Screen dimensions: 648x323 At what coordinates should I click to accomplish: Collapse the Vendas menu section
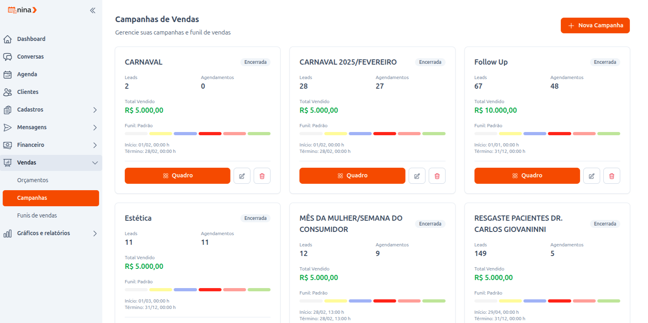click(95, 163)
